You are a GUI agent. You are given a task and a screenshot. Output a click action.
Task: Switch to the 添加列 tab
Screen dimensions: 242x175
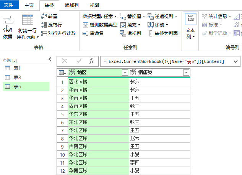(x=71, y=5)
